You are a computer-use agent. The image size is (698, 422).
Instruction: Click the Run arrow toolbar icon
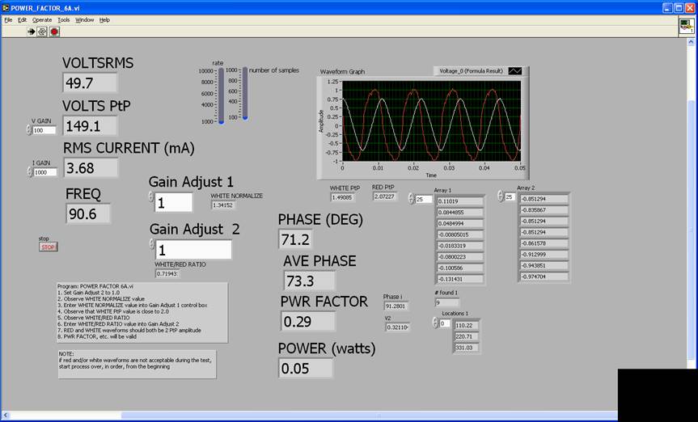[x=32, y=32]
